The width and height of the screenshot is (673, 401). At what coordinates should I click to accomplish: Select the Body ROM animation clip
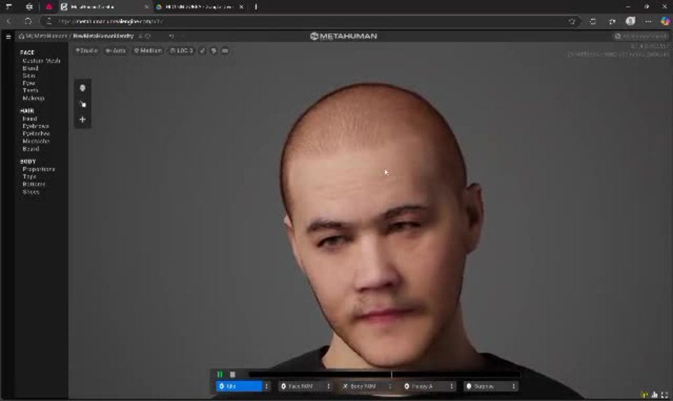363,386
